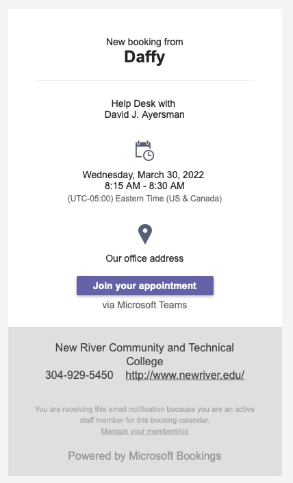Click the email notification disclaimer text
The width and height of the screenshot is (293, 483).
pos(144,414)
